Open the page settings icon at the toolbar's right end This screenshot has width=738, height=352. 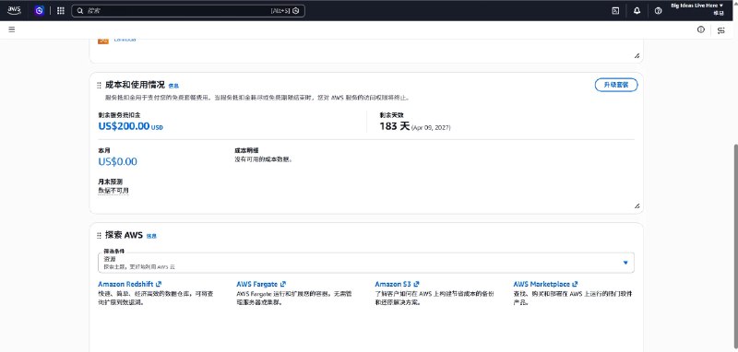pos(721,30)
